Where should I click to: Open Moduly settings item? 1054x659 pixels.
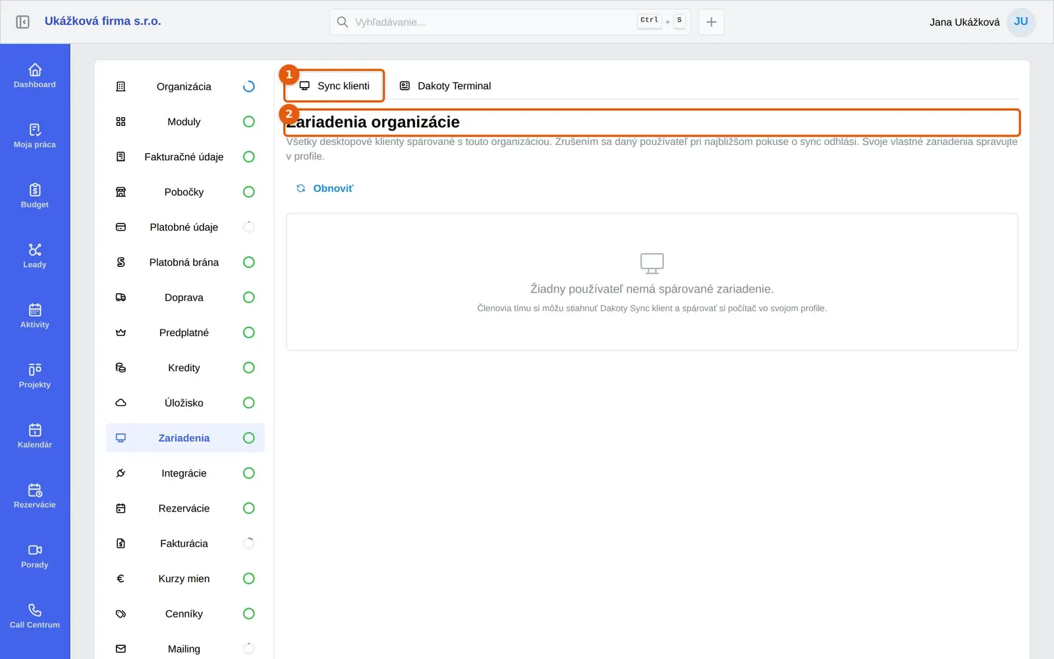(x=185, y=122)
